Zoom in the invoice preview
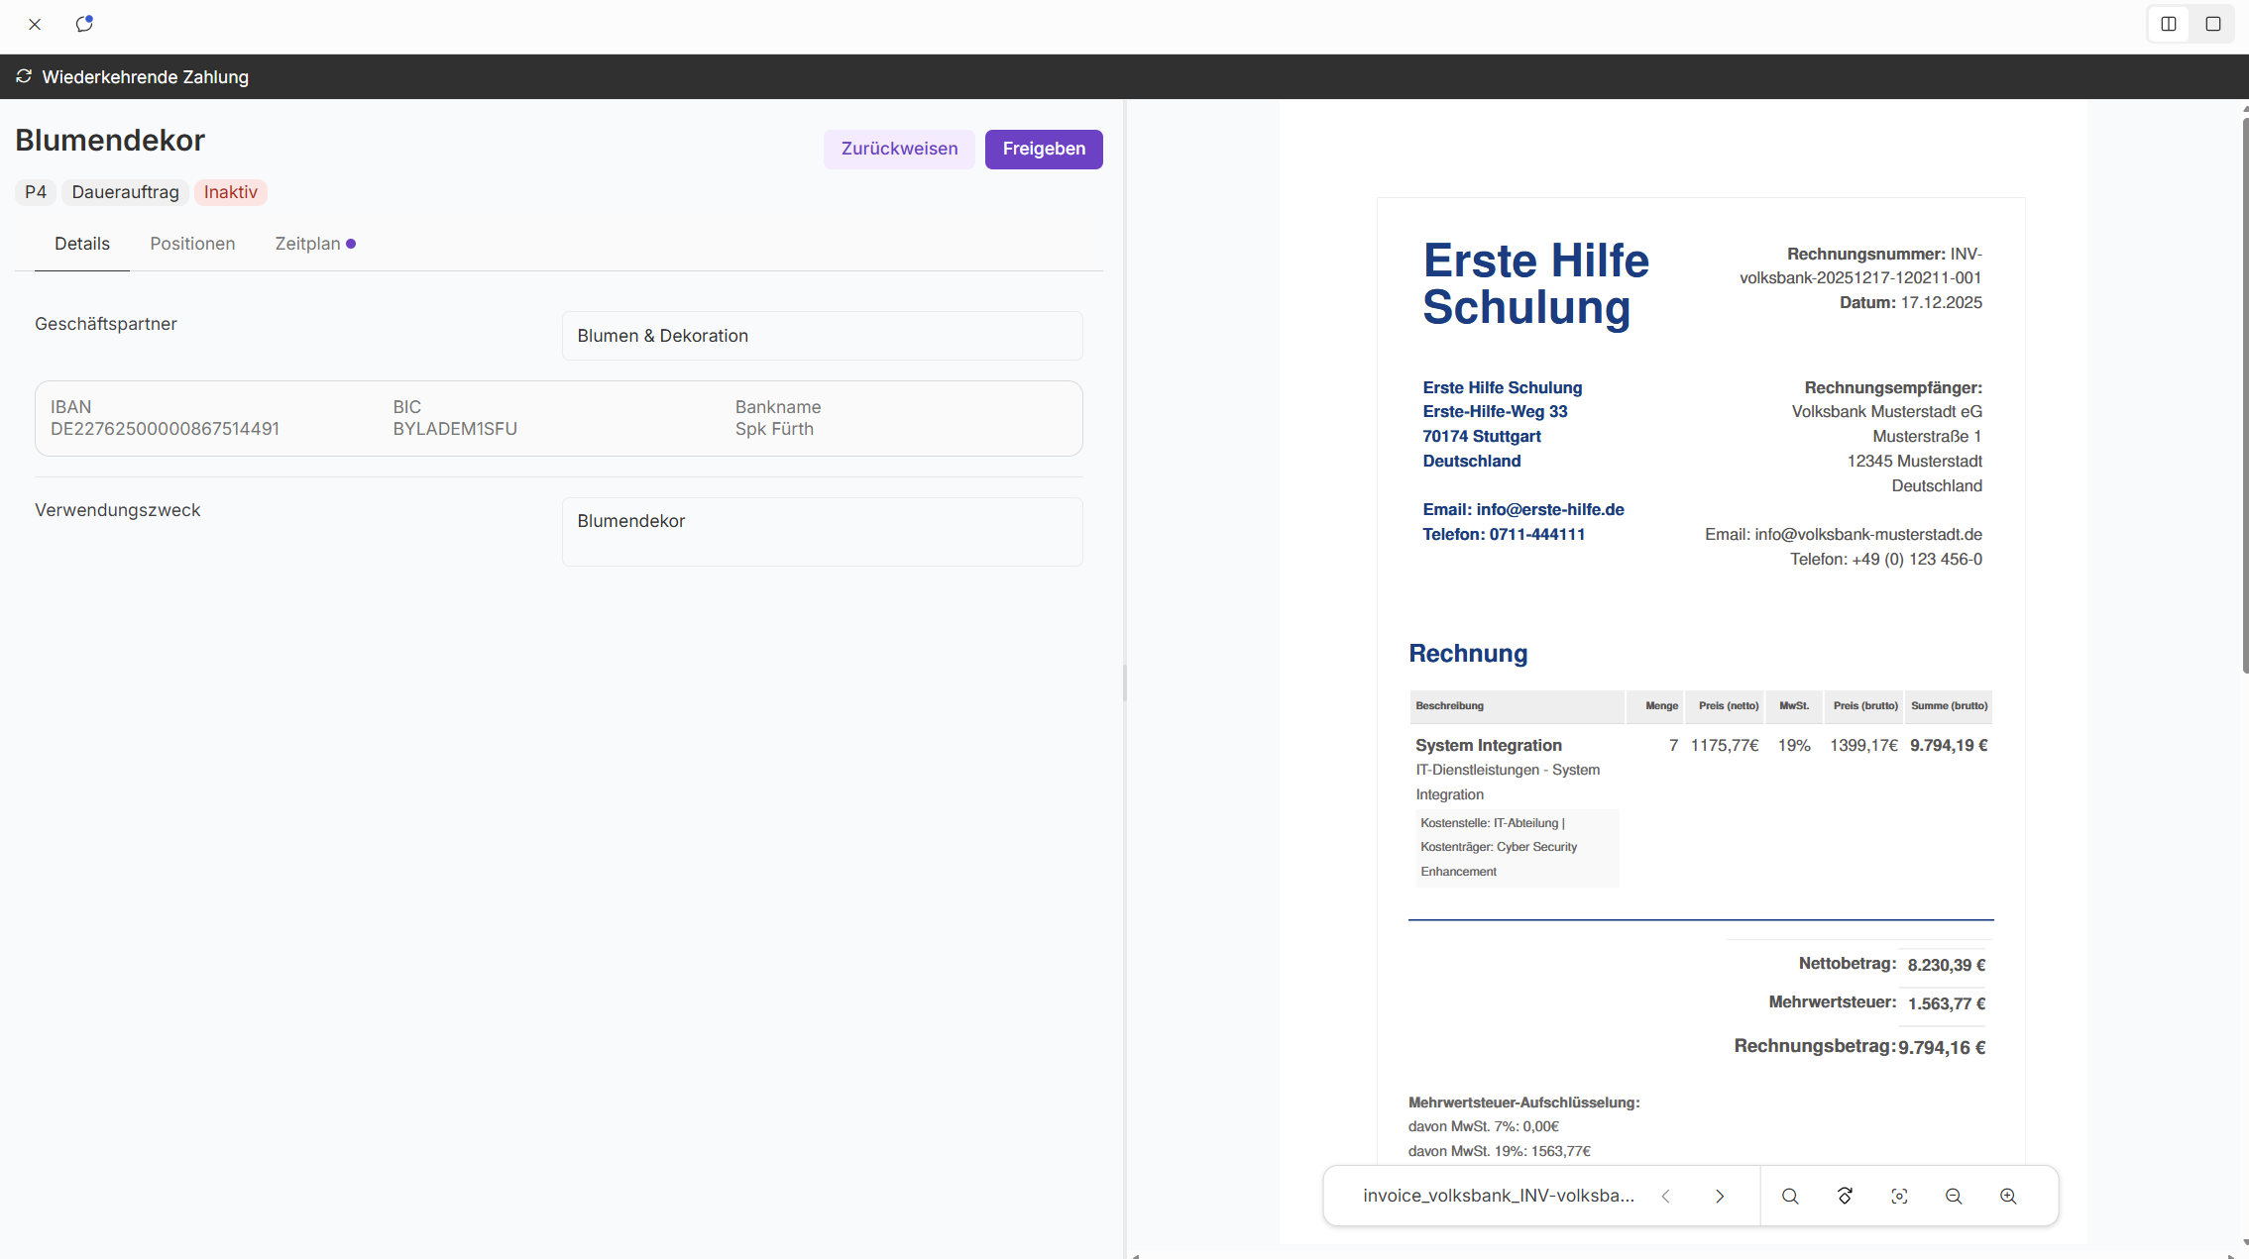 [2008, 1196]
